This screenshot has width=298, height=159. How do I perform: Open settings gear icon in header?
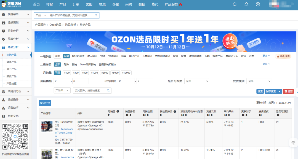point(258,4)
